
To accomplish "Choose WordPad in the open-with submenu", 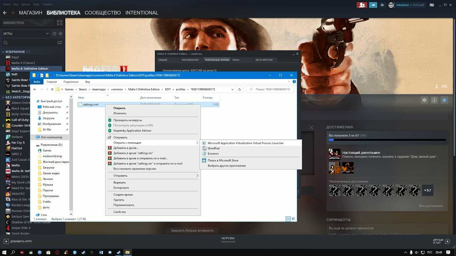I will point(251,148).
